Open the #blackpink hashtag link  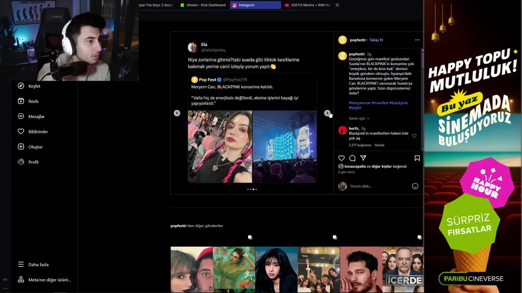coord(398,103)
